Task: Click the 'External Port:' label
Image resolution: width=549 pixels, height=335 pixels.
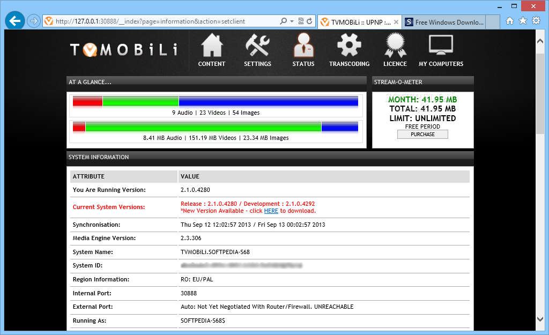Action: click(93, 307)
